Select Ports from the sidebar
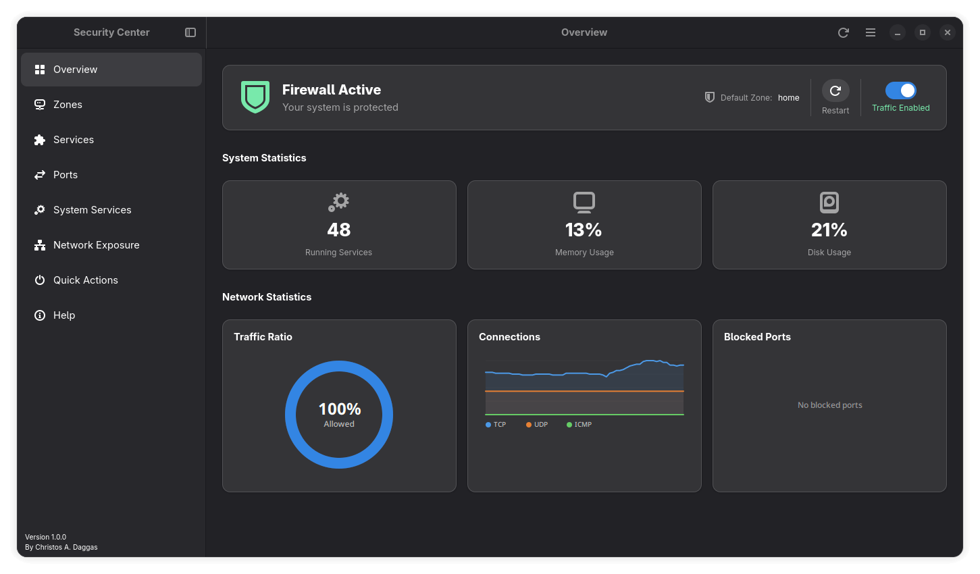Image resolution: width=980 pixels, height=574 pixels. pyautogui.click(x=66, y=175)
